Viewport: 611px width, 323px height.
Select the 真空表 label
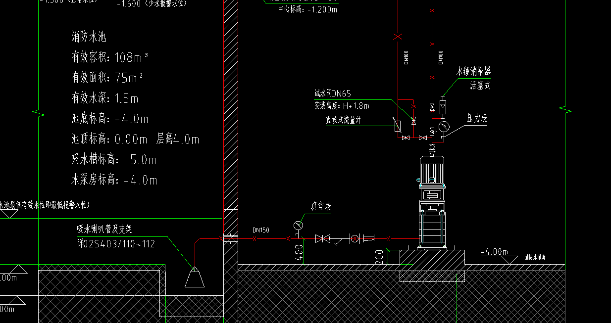tap(321, 207)
